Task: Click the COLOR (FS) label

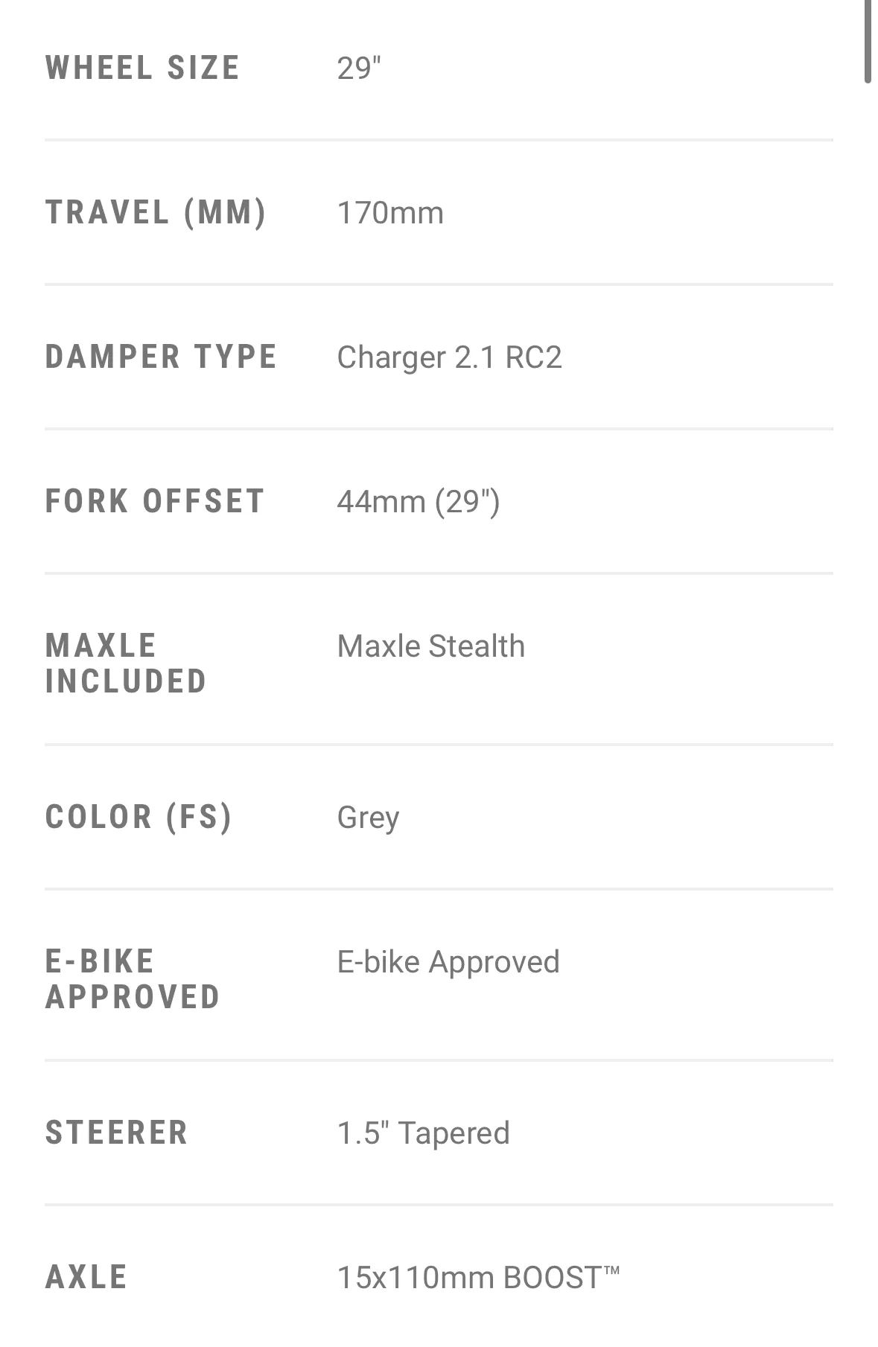Action: 139,817
